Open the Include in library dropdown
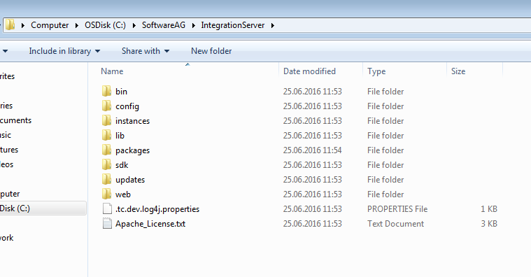531x277 pixels. 64,51
